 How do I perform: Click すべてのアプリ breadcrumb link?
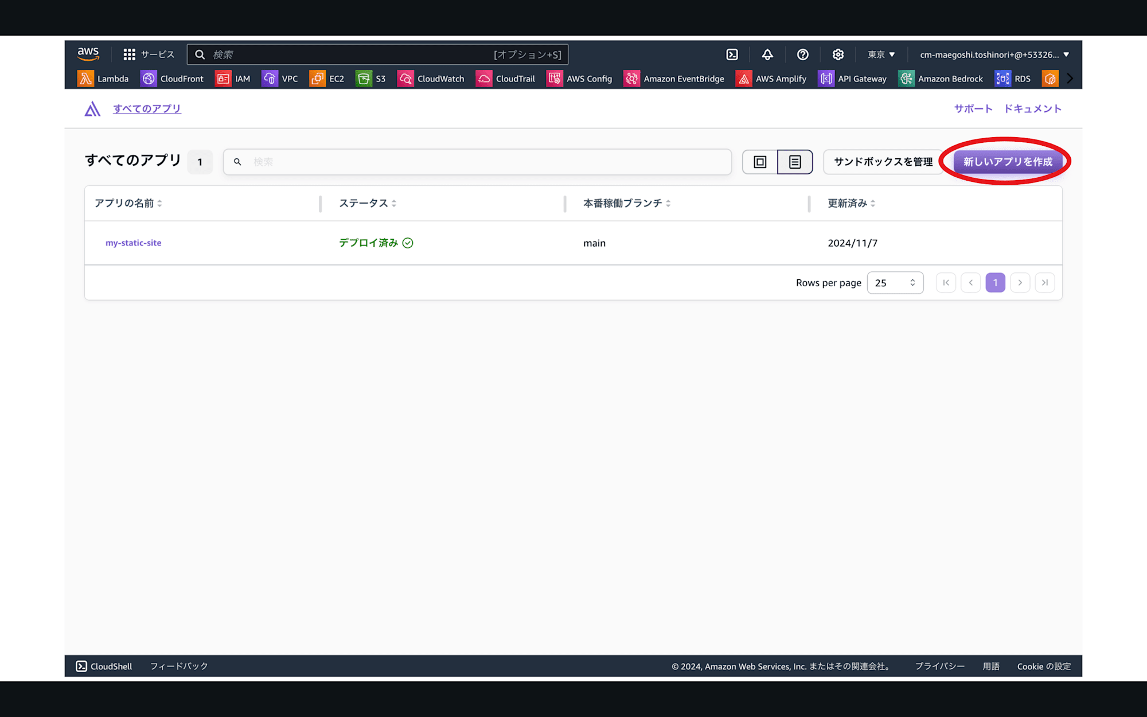(147, 108)
